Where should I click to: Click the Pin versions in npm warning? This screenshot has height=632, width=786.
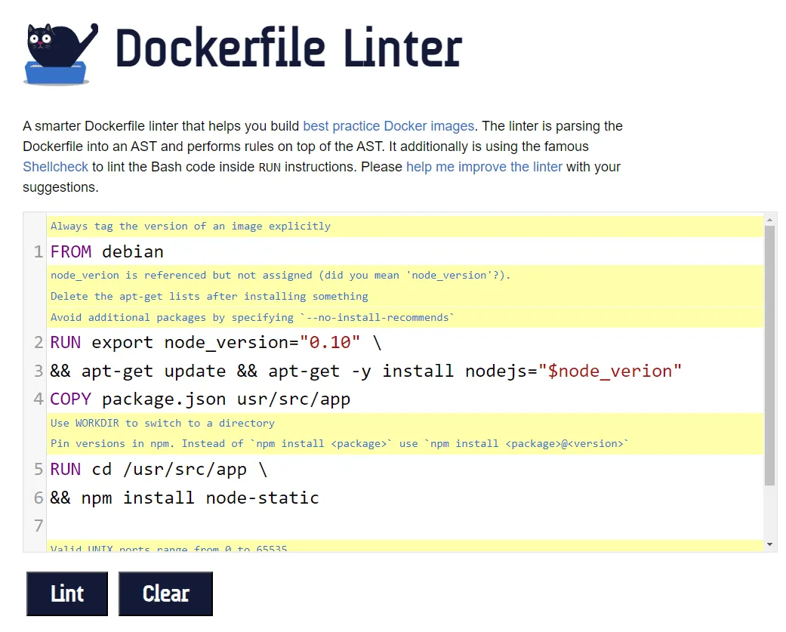[405, 443]
